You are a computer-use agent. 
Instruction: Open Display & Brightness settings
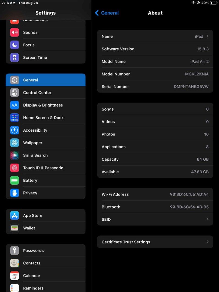[46, 105]
